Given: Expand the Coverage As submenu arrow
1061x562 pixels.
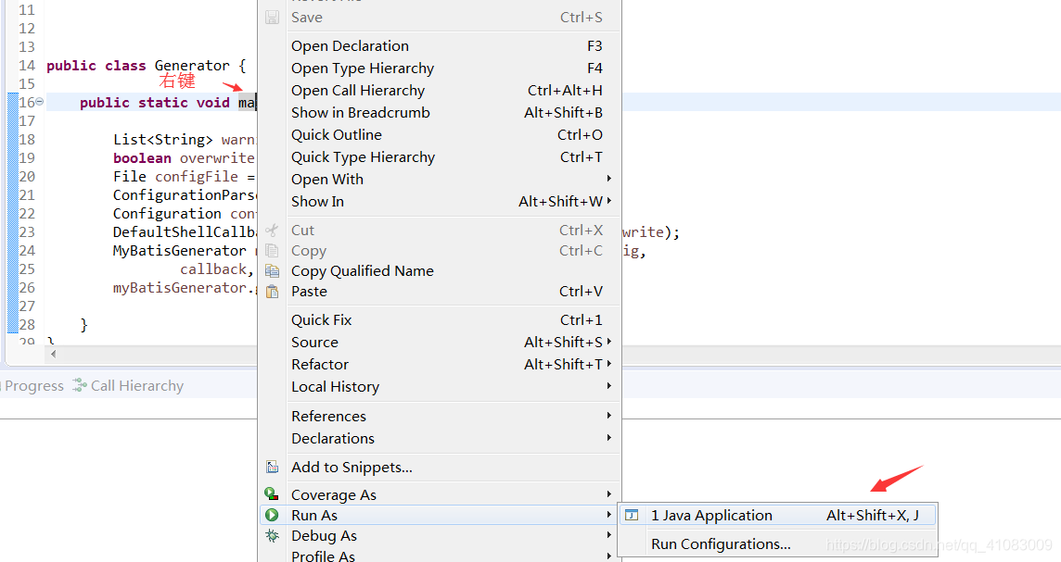Looking at the screenshot, I should 609,494.
